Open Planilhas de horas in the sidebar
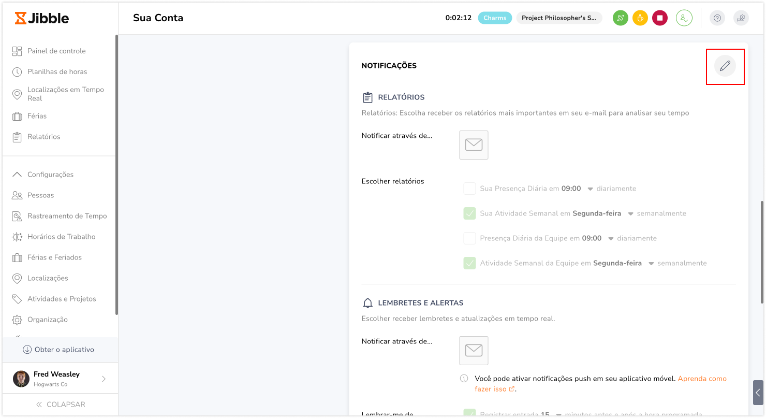 (x=57, y=71)
